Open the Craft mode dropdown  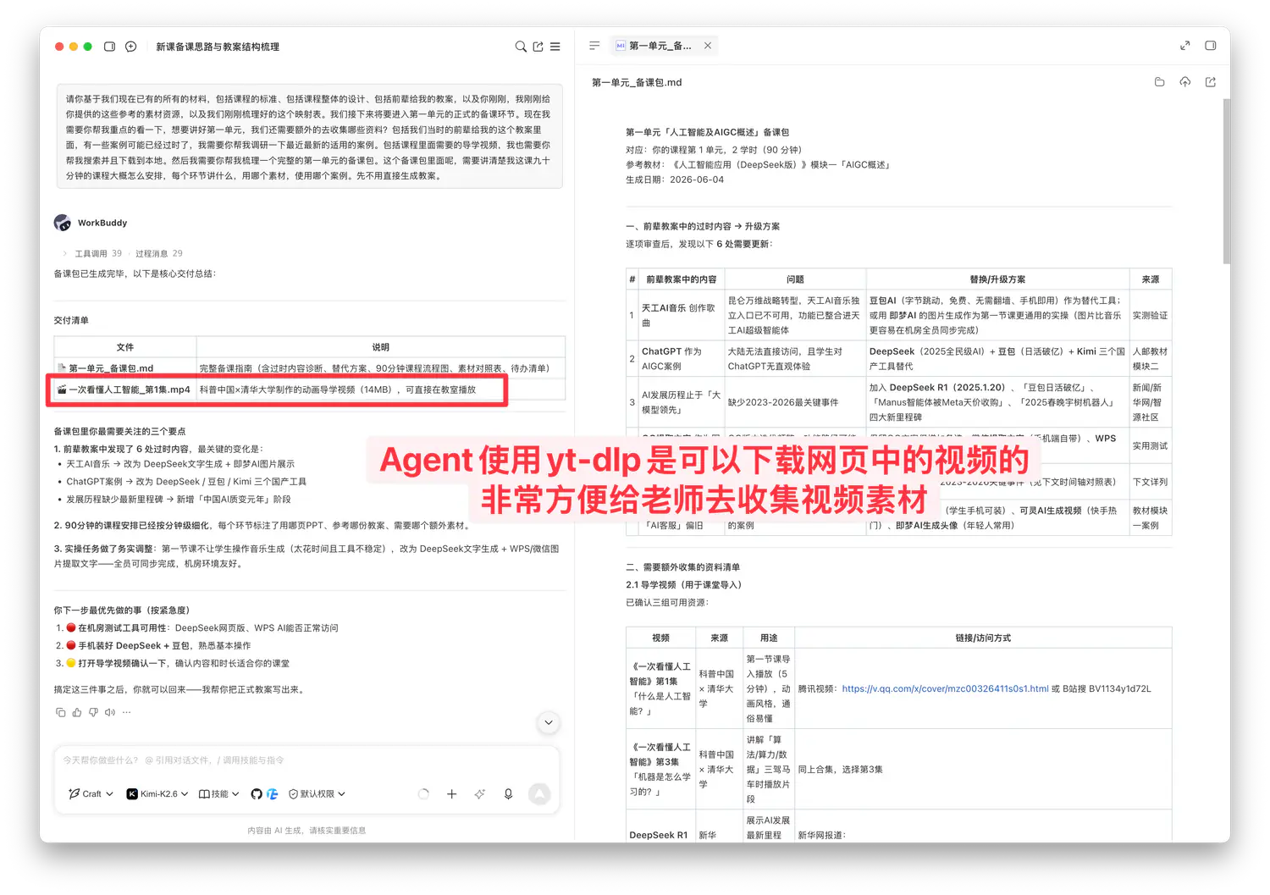pyautogui.click(x=91, y=794)
